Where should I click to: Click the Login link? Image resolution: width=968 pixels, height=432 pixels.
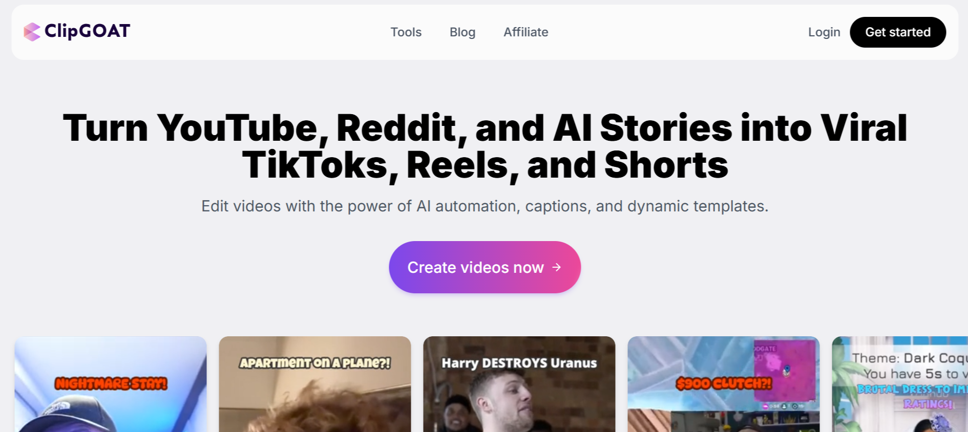824,32
